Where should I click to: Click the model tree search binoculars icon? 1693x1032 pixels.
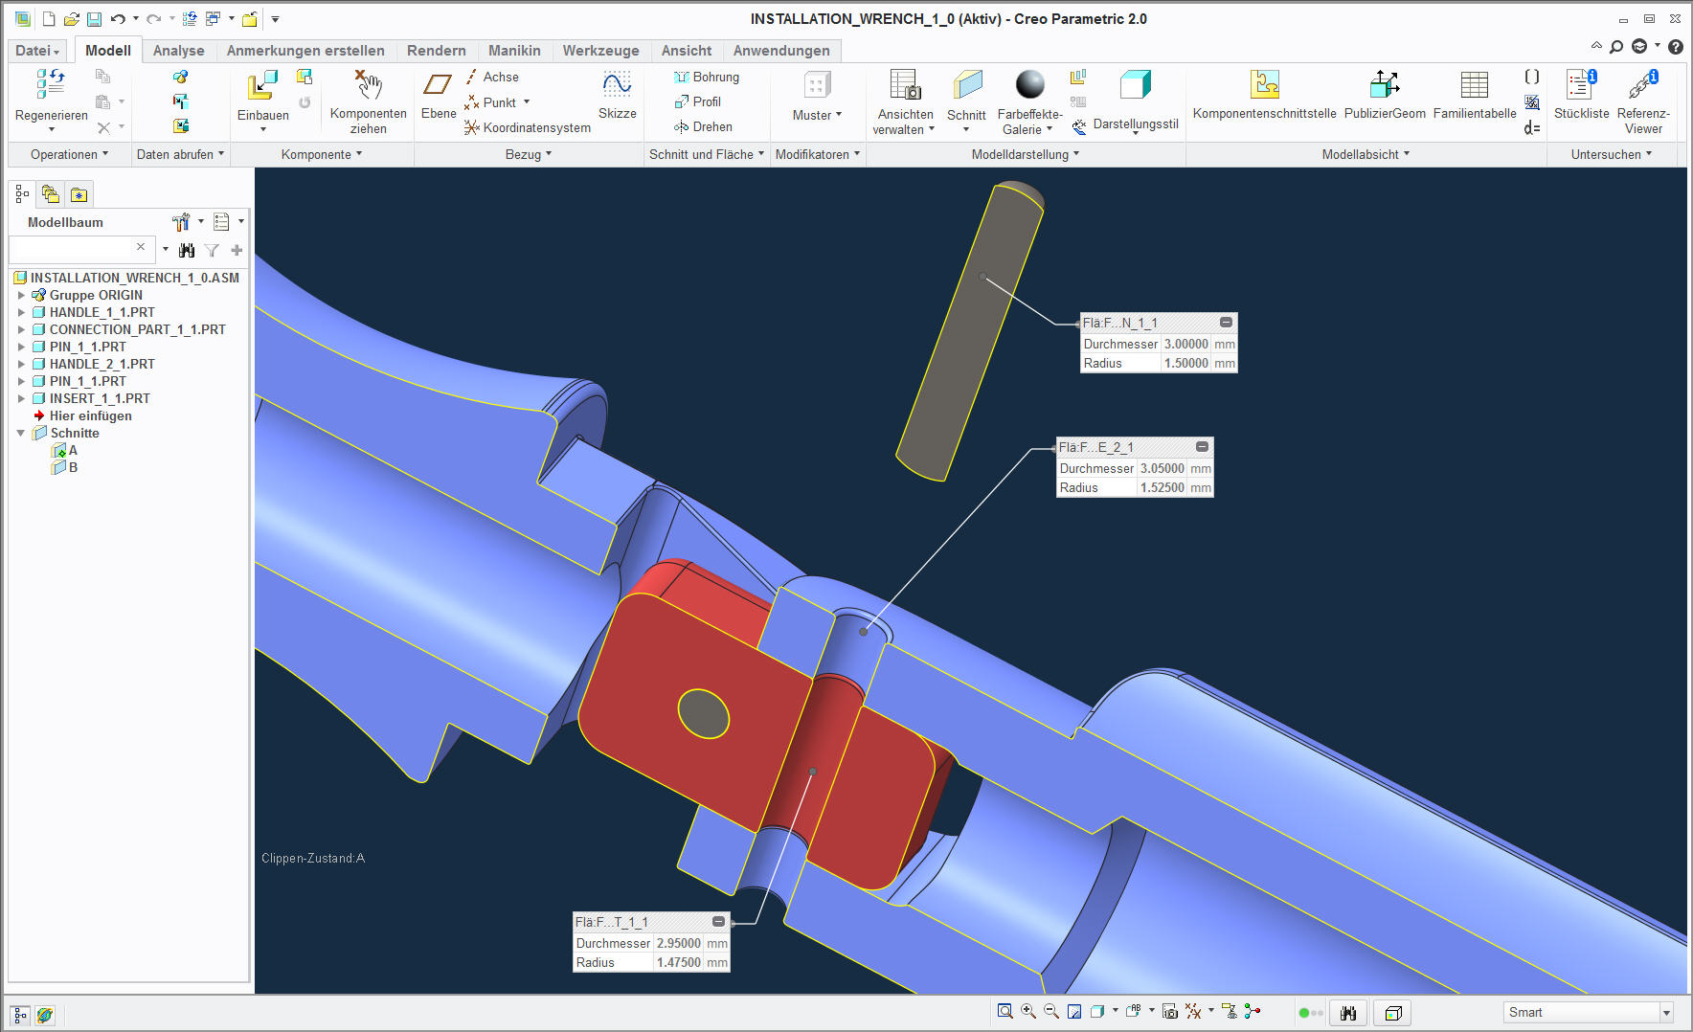click(x=187, y=250)
